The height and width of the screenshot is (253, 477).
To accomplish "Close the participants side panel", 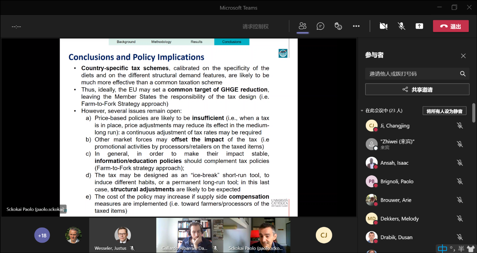I will click(463, 56).
